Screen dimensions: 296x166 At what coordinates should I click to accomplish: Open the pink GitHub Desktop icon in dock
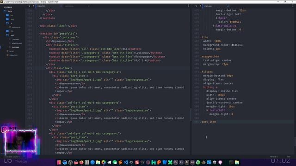click(x=220, y=162)
